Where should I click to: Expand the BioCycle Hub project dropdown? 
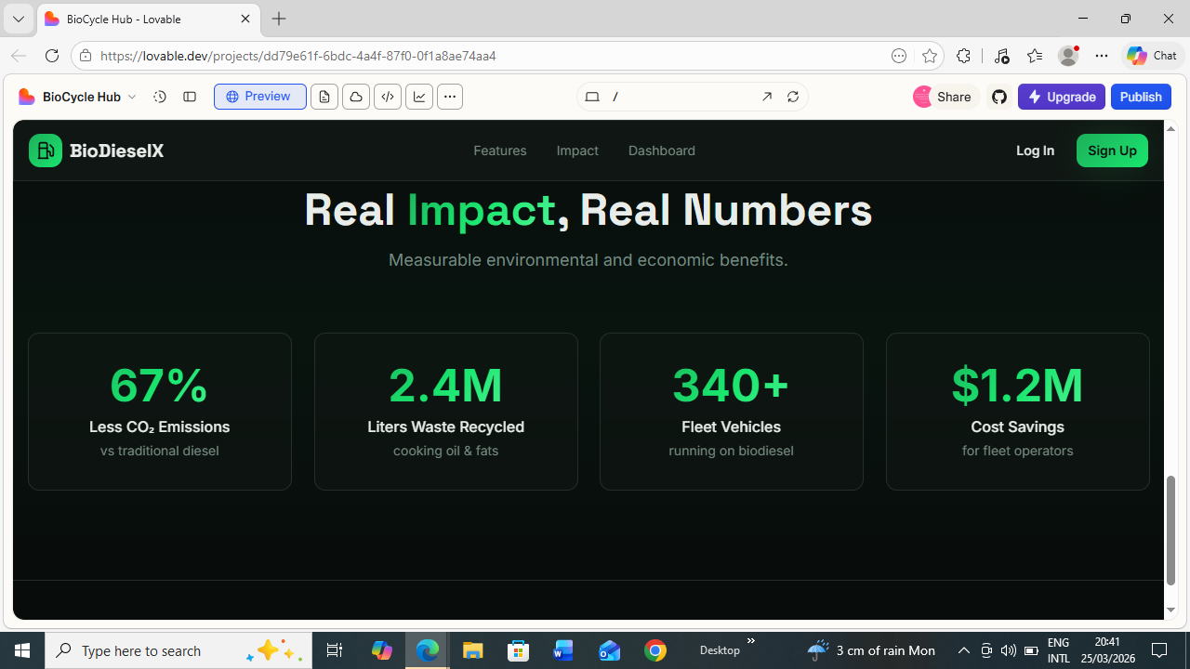(132, 97)
